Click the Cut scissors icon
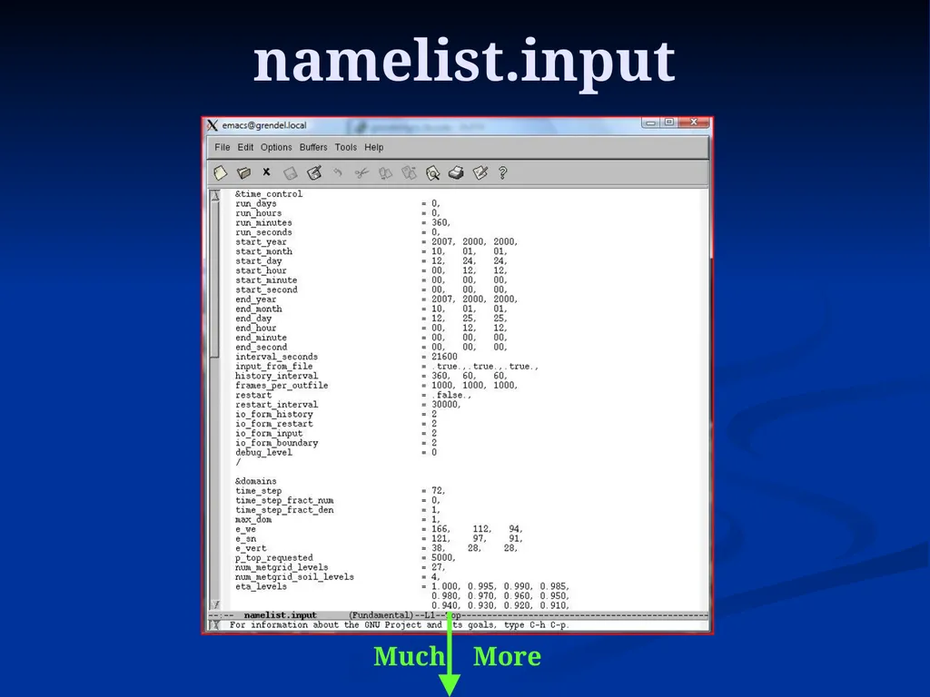Viewport: 930px width, 697px height. pos(361,173)
